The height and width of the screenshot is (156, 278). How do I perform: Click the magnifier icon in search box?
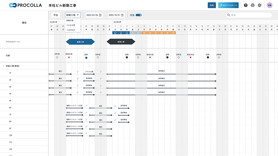coord(229,15)
